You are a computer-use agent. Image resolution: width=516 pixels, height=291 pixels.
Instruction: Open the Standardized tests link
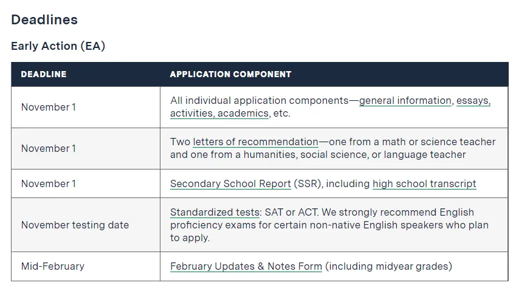pos(215,213)
